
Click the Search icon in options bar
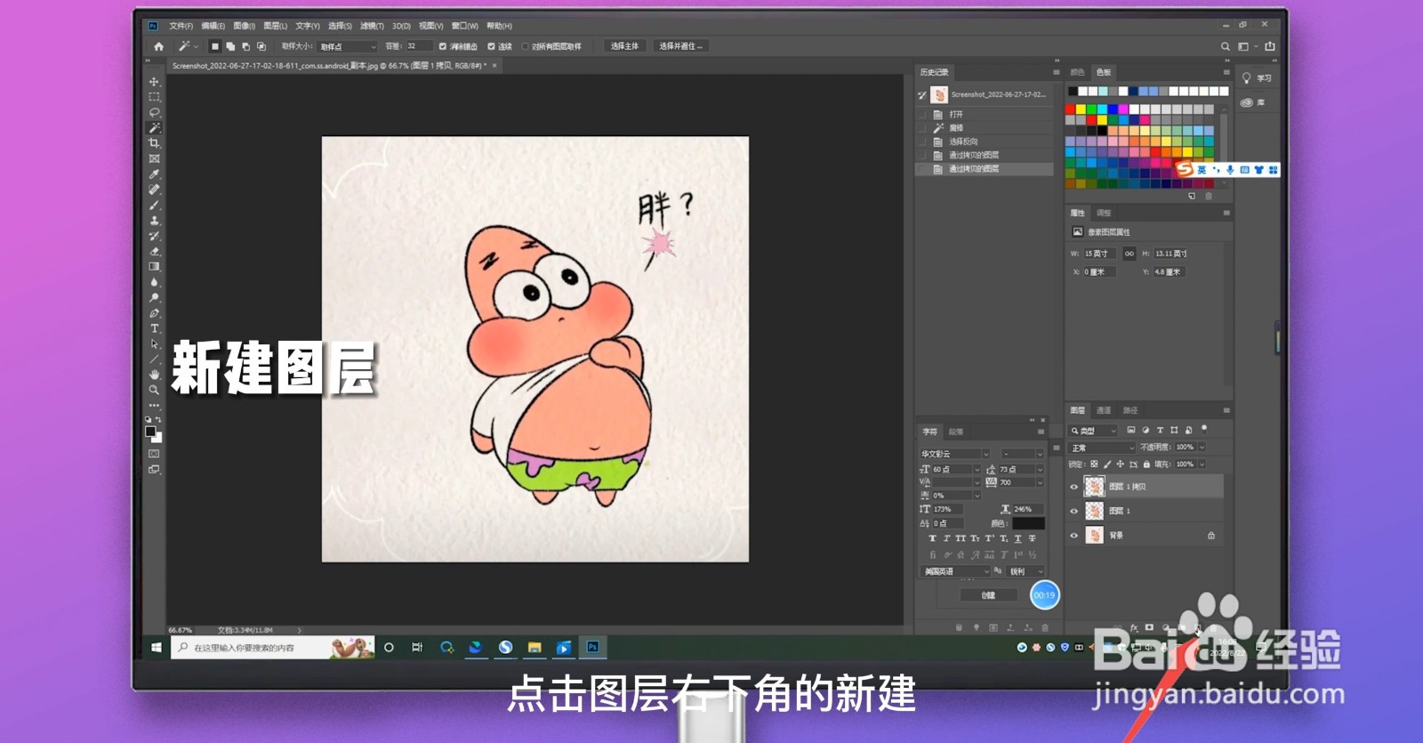1226,46
